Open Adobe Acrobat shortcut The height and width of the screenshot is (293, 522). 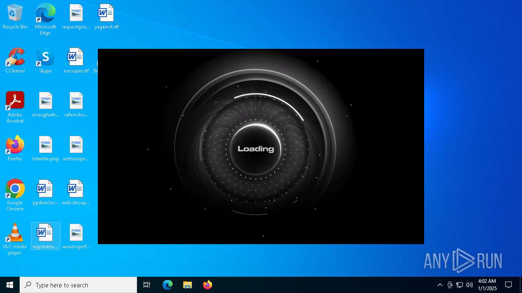[15, 107]
